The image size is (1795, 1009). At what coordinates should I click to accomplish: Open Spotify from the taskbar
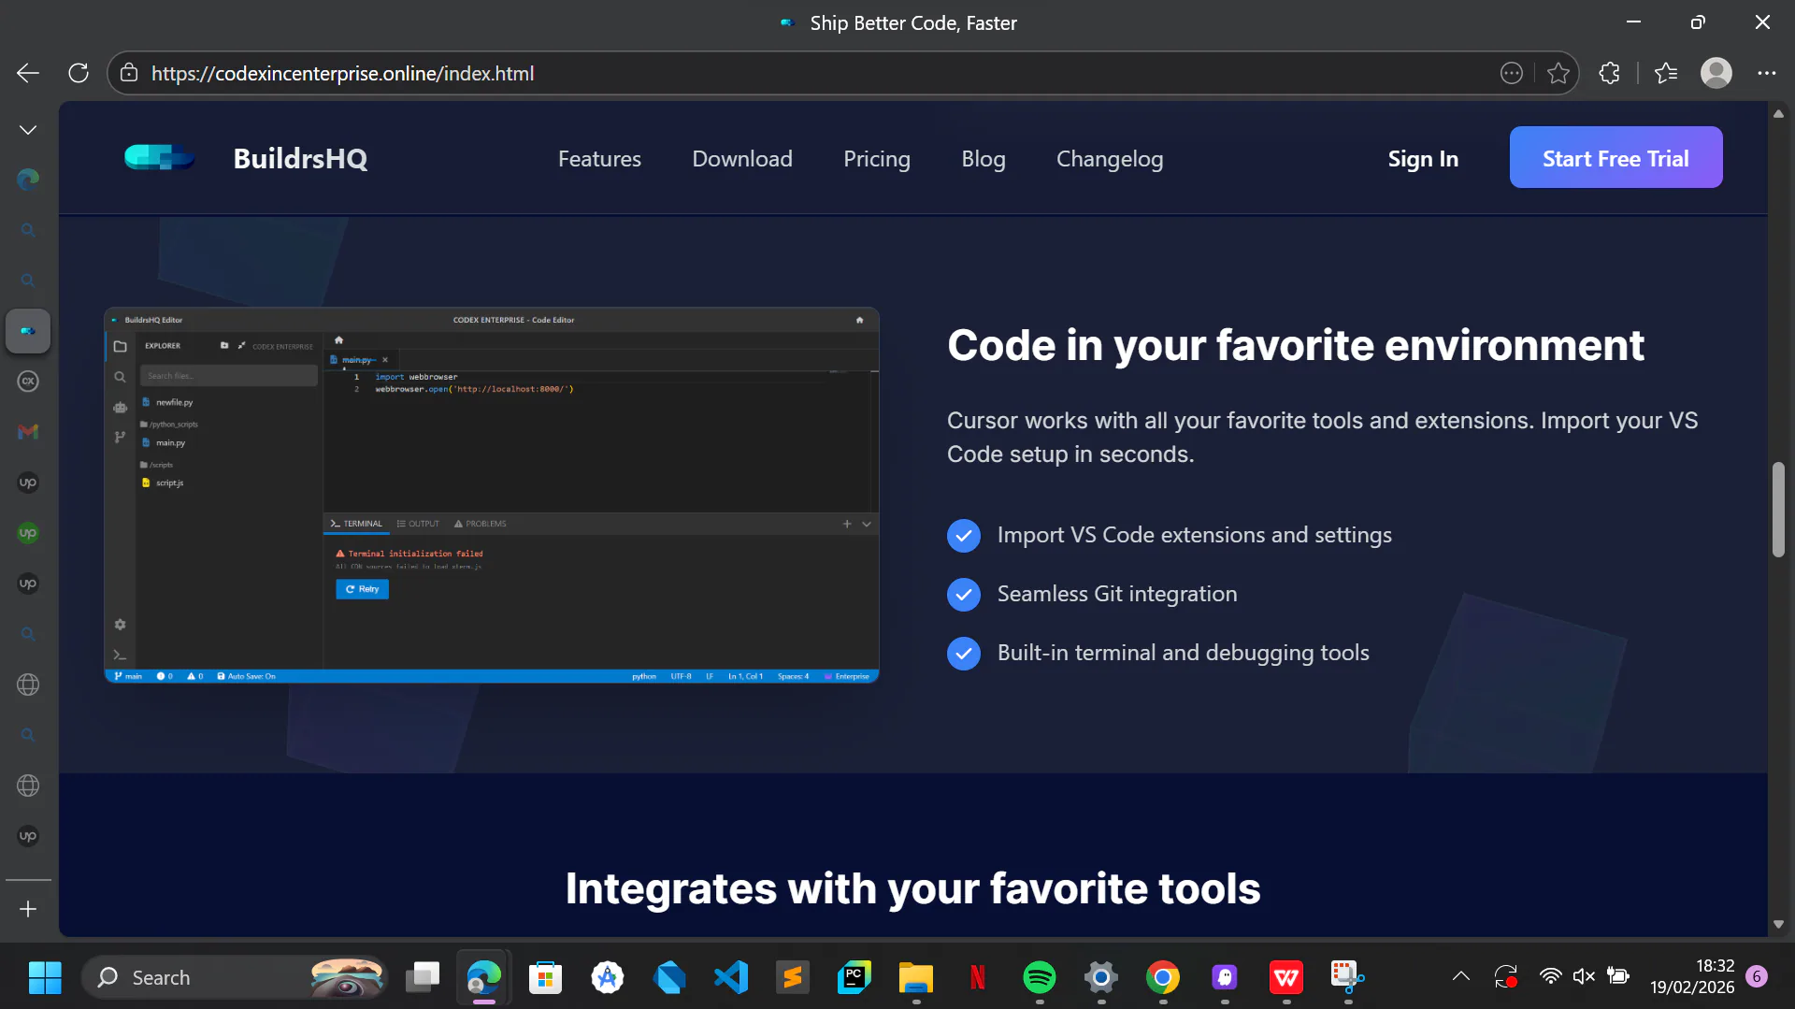tap(1040, 977)
